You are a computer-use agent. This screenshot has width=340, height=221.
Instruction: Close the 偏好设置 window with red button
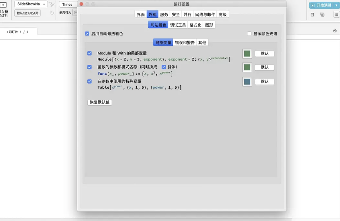pos(81,4)
